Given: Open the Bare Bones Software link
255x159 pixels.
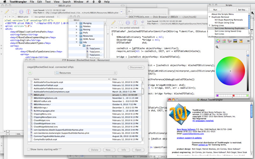Looking at the screenshot, I should (x=186, y=129).
